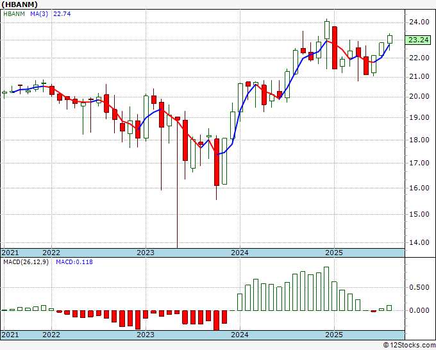Click 2024 on the price chart timeline
Viewport: 436px width, 350px height.
240,253
